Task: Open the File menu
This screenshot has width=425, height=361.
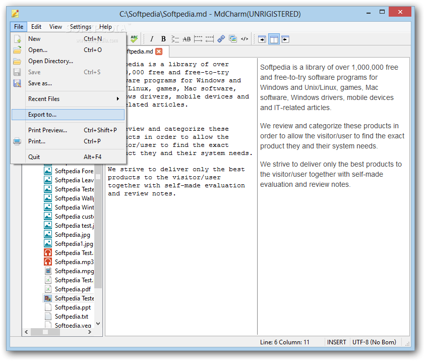Action: pos(19,27)
